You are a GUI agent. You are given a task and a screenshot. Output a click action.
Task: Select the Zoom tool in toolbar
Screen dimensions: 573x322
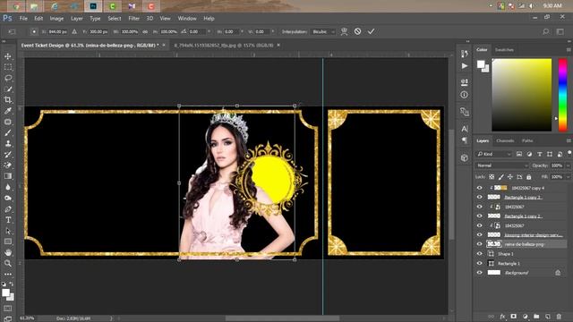coord(8,263)
